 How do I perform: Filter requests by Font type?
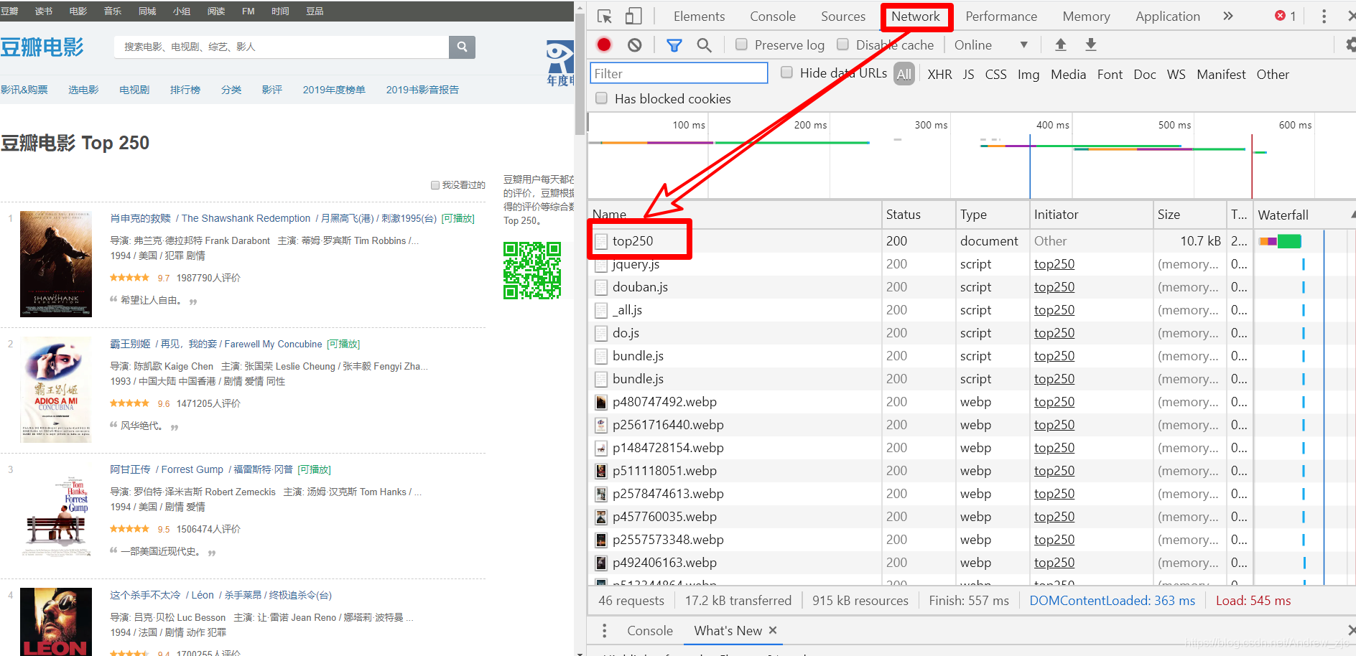(1110, 75)
